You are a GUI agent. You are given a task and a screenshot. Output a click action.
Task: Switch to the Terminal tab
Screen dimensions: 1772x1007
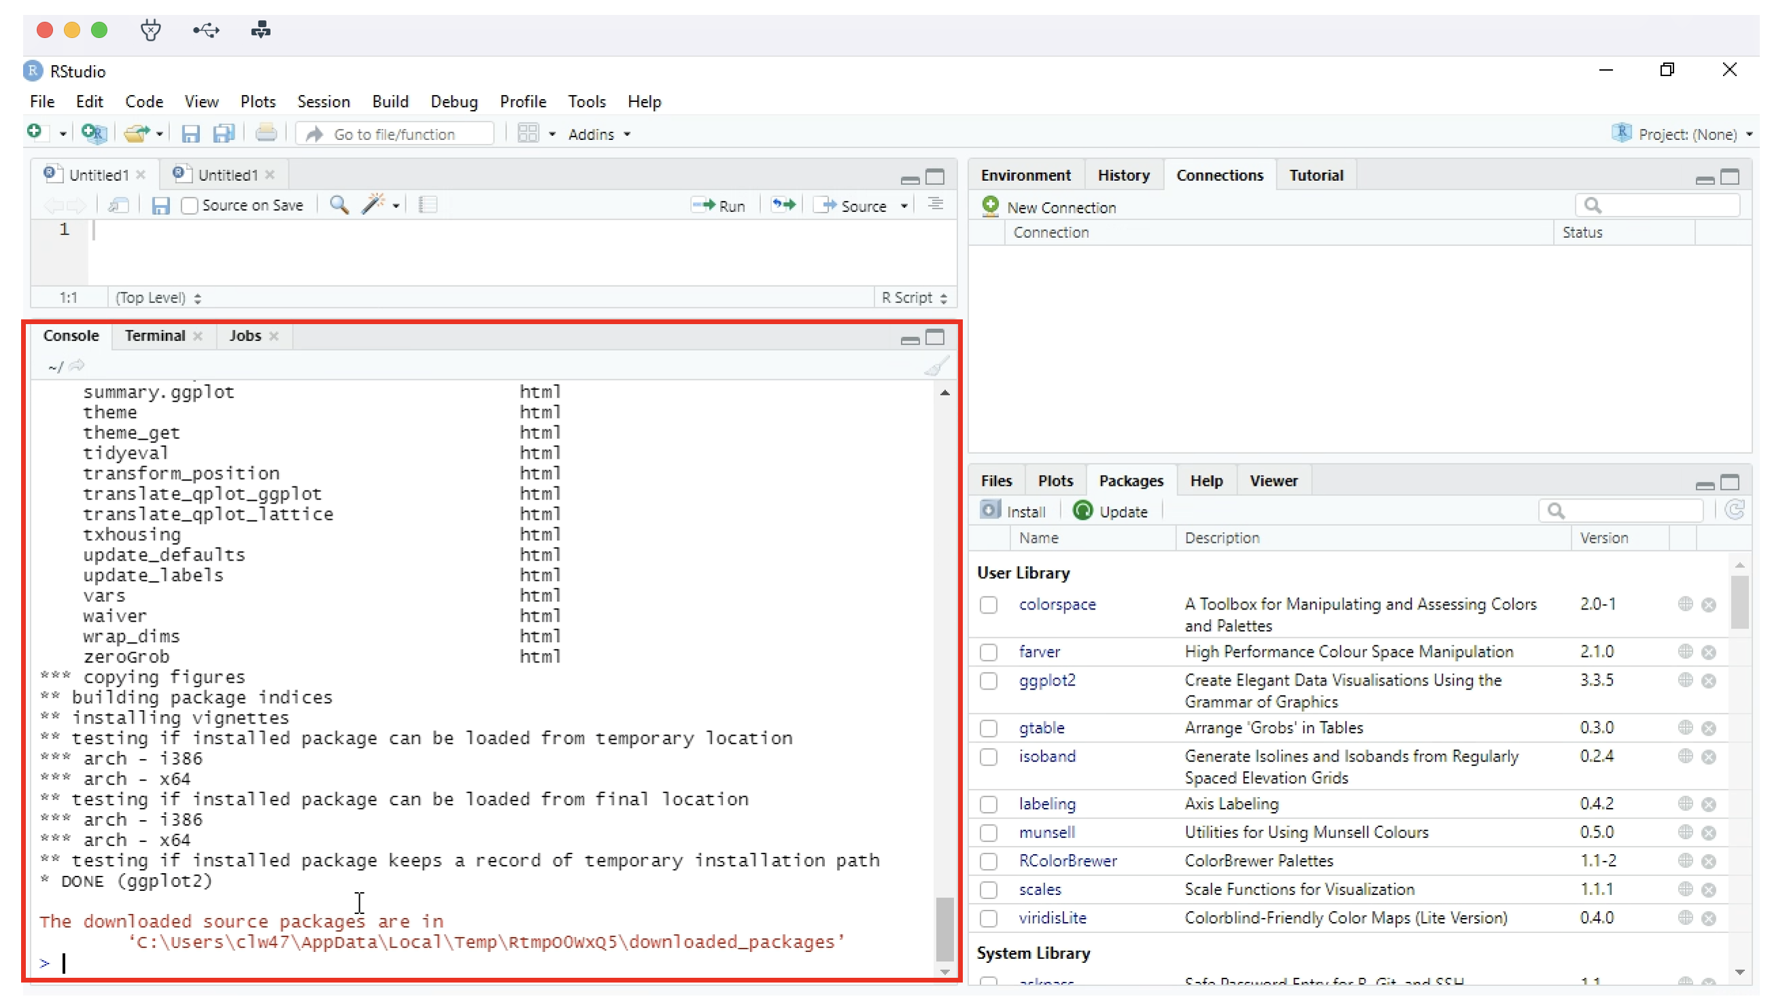pyautogui.click(x=155, y=336)
